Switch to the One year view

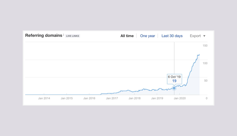[x=147, y=36]
